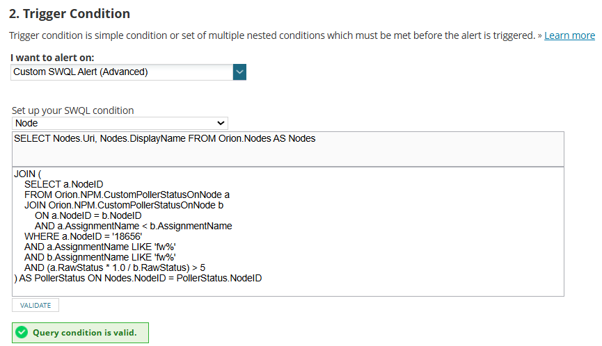Open the Node object type dropdown

click(x=120, y=124)
